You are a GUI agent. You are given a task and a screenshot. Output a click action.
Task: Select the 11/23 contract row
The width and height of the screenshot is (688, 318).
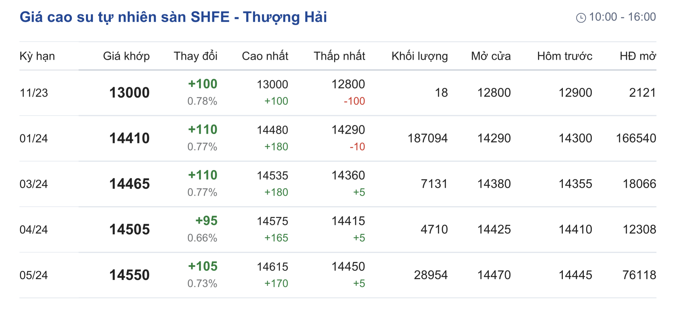click(x=34, y=93)
